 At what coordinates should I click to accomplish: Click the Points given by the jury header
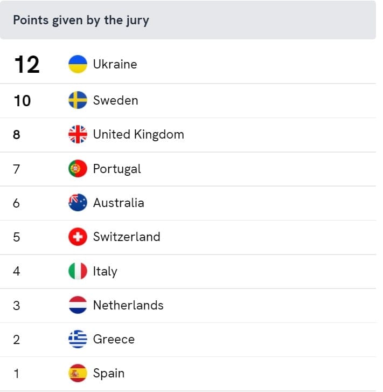[x=81, y=20]
